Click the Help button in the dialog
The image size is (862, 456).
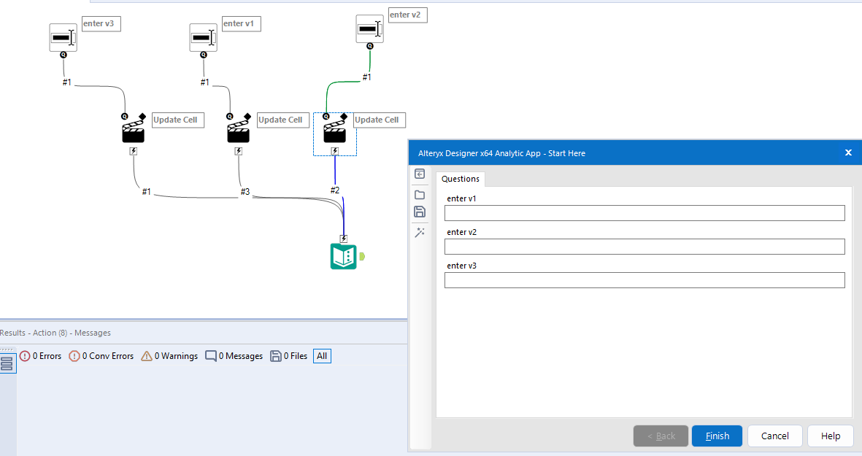pyautogui.click(x=830, y=436)
